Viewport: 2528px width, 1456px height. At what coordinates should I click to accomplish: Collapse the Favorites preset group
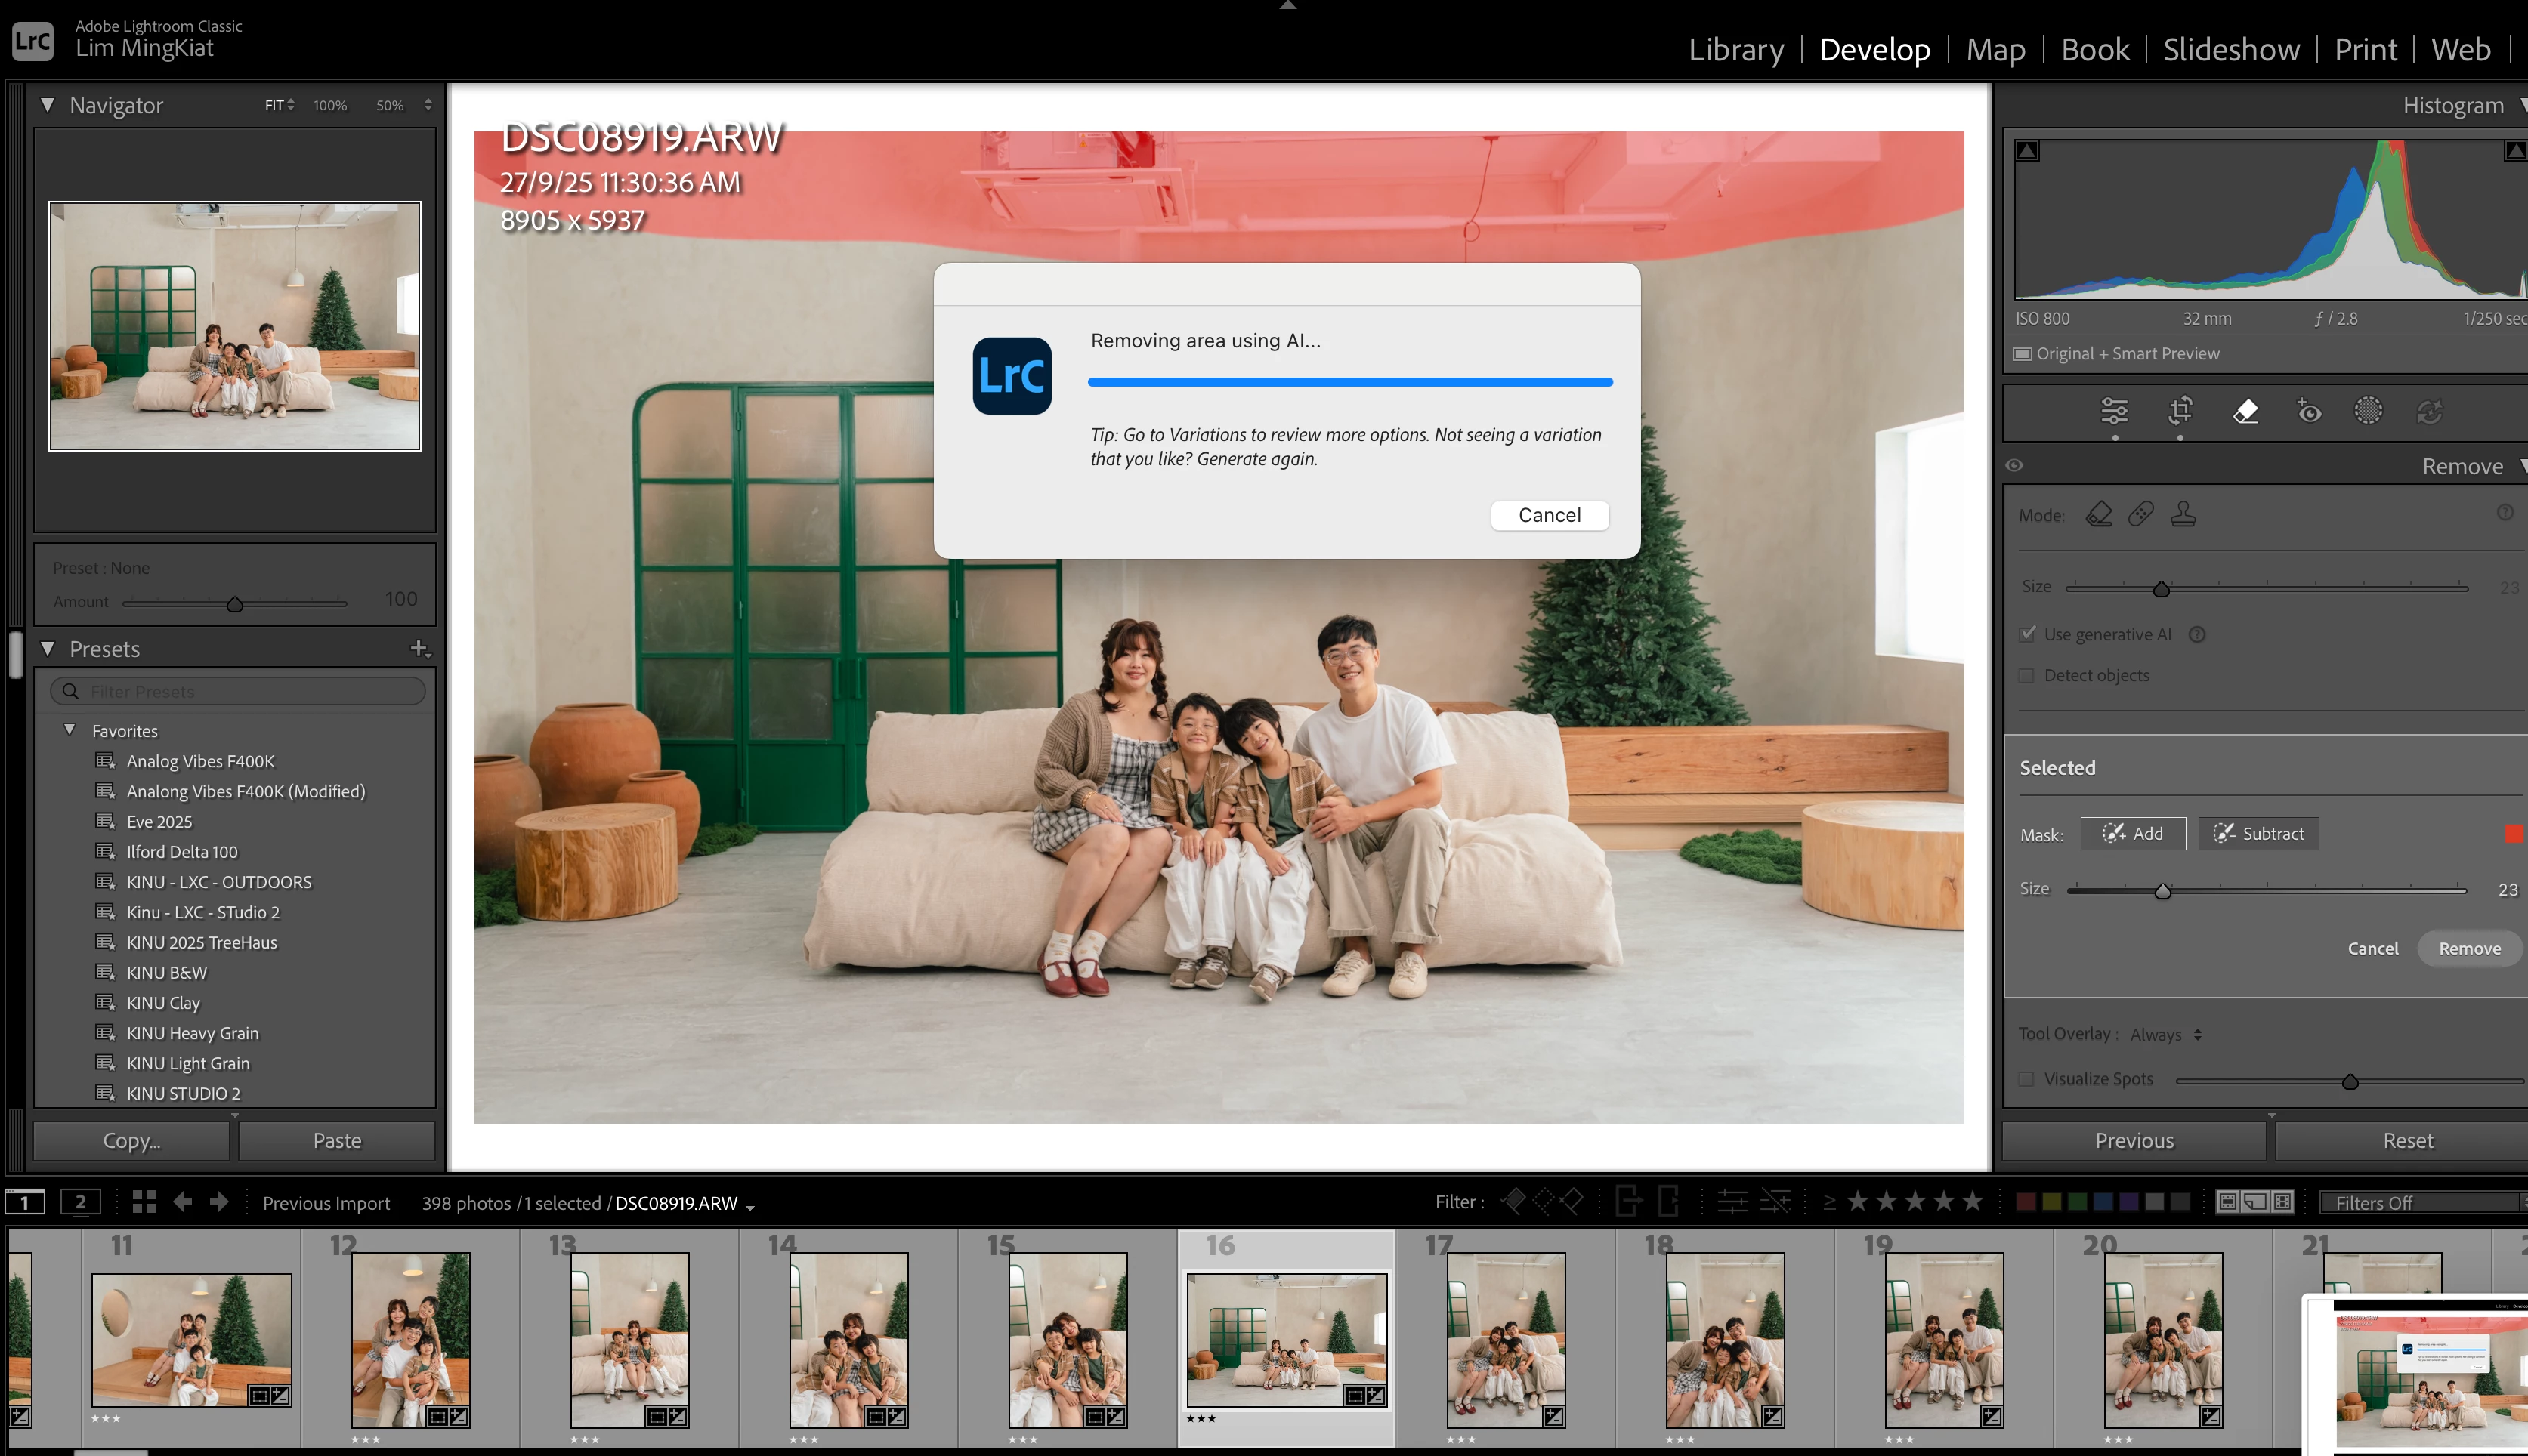70,730
